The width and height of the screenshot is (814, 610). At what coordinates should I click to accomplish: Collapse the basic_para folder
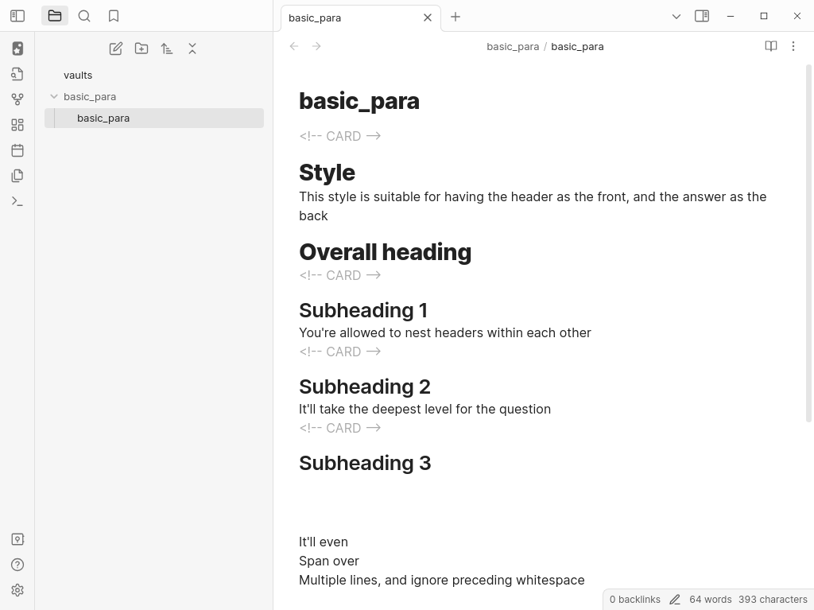[54, 96]
